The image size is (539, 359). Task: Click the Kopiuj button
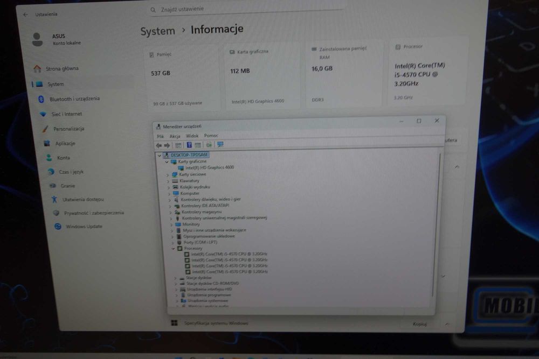tap(419, 324)
